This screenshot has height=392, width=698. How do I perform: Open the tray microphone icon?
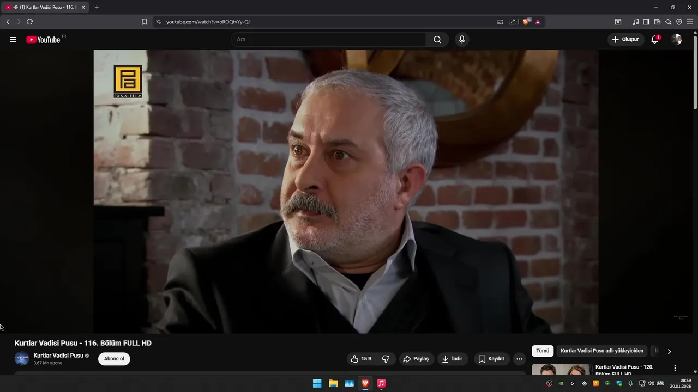pyautogui.click(x=630, y=383)
